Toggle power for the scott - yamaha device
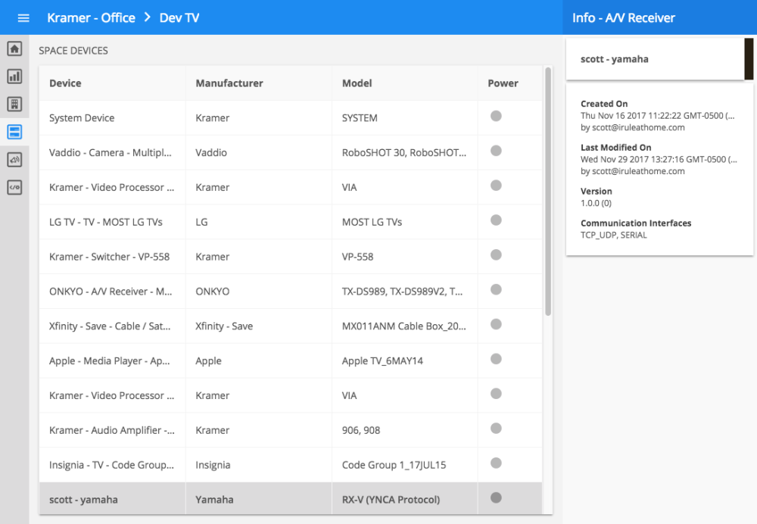The height and width of the screenshot is (524, 757). coord(497,497)
